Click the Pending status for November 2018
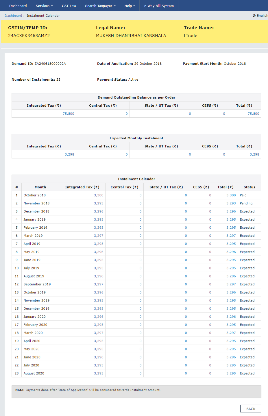 click(x=246, y=203)
